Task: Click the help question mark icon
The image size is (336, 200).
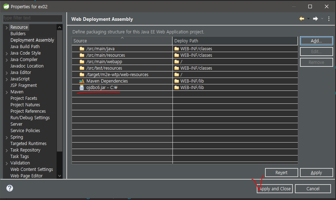Action: click(x=10, y=188)
